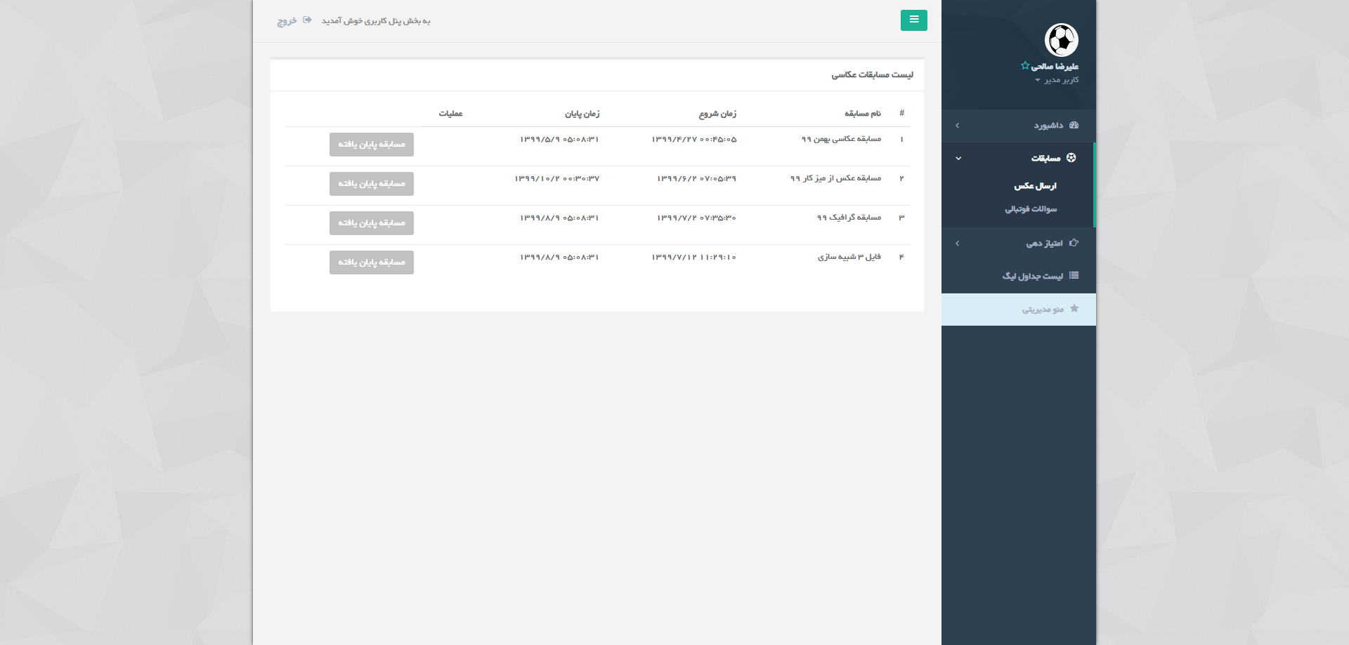Click the logout arrow icon beside خروج

307,20
